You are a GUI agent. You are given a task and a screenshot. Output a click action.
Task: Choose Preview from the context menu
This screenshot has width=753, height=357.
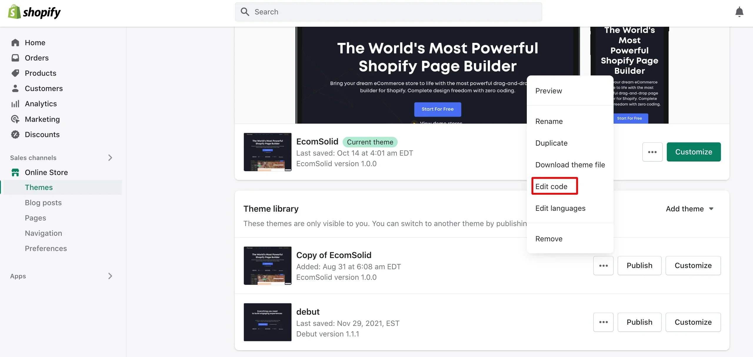(x=570, y=91)
